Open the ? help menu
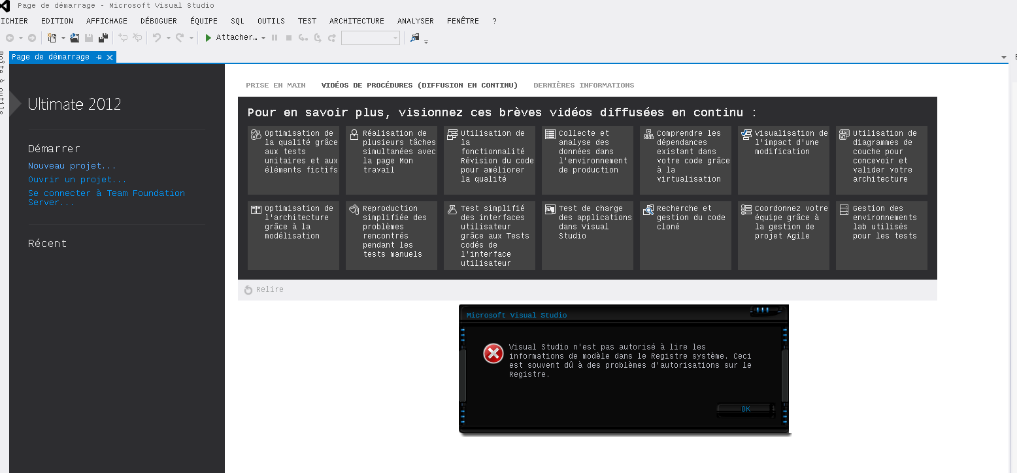The image size is (1017, 473). pyautogui.click(x=495, y=21)
